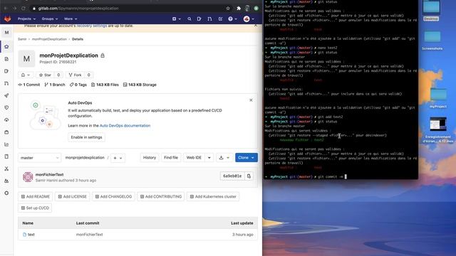
Task: Copy the commit SHA with the clipboard icon
Action: (249, 176)
